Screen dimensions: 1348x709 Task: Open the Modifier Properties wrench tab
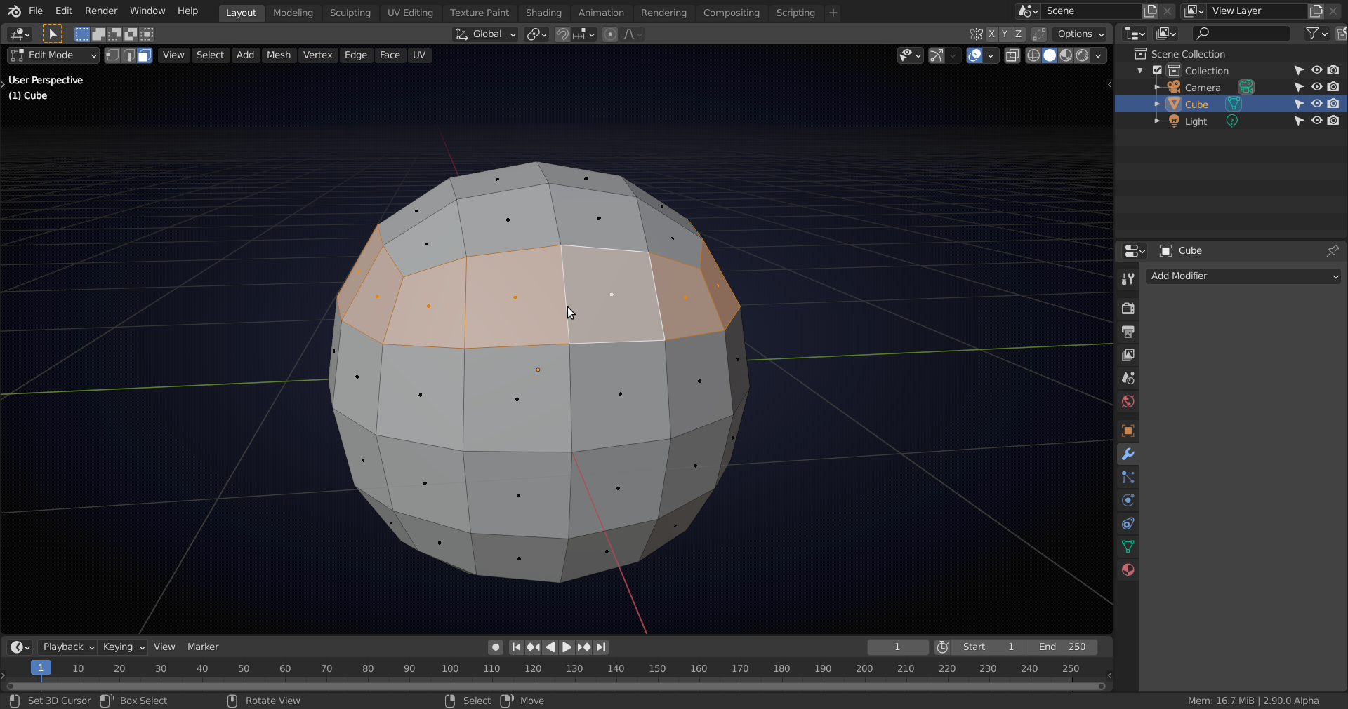[1128, 454]
